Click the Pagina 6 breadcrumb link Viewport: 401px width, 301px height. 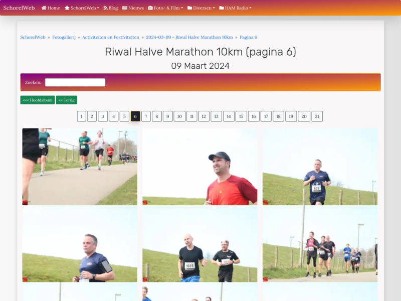click(248, 37)
